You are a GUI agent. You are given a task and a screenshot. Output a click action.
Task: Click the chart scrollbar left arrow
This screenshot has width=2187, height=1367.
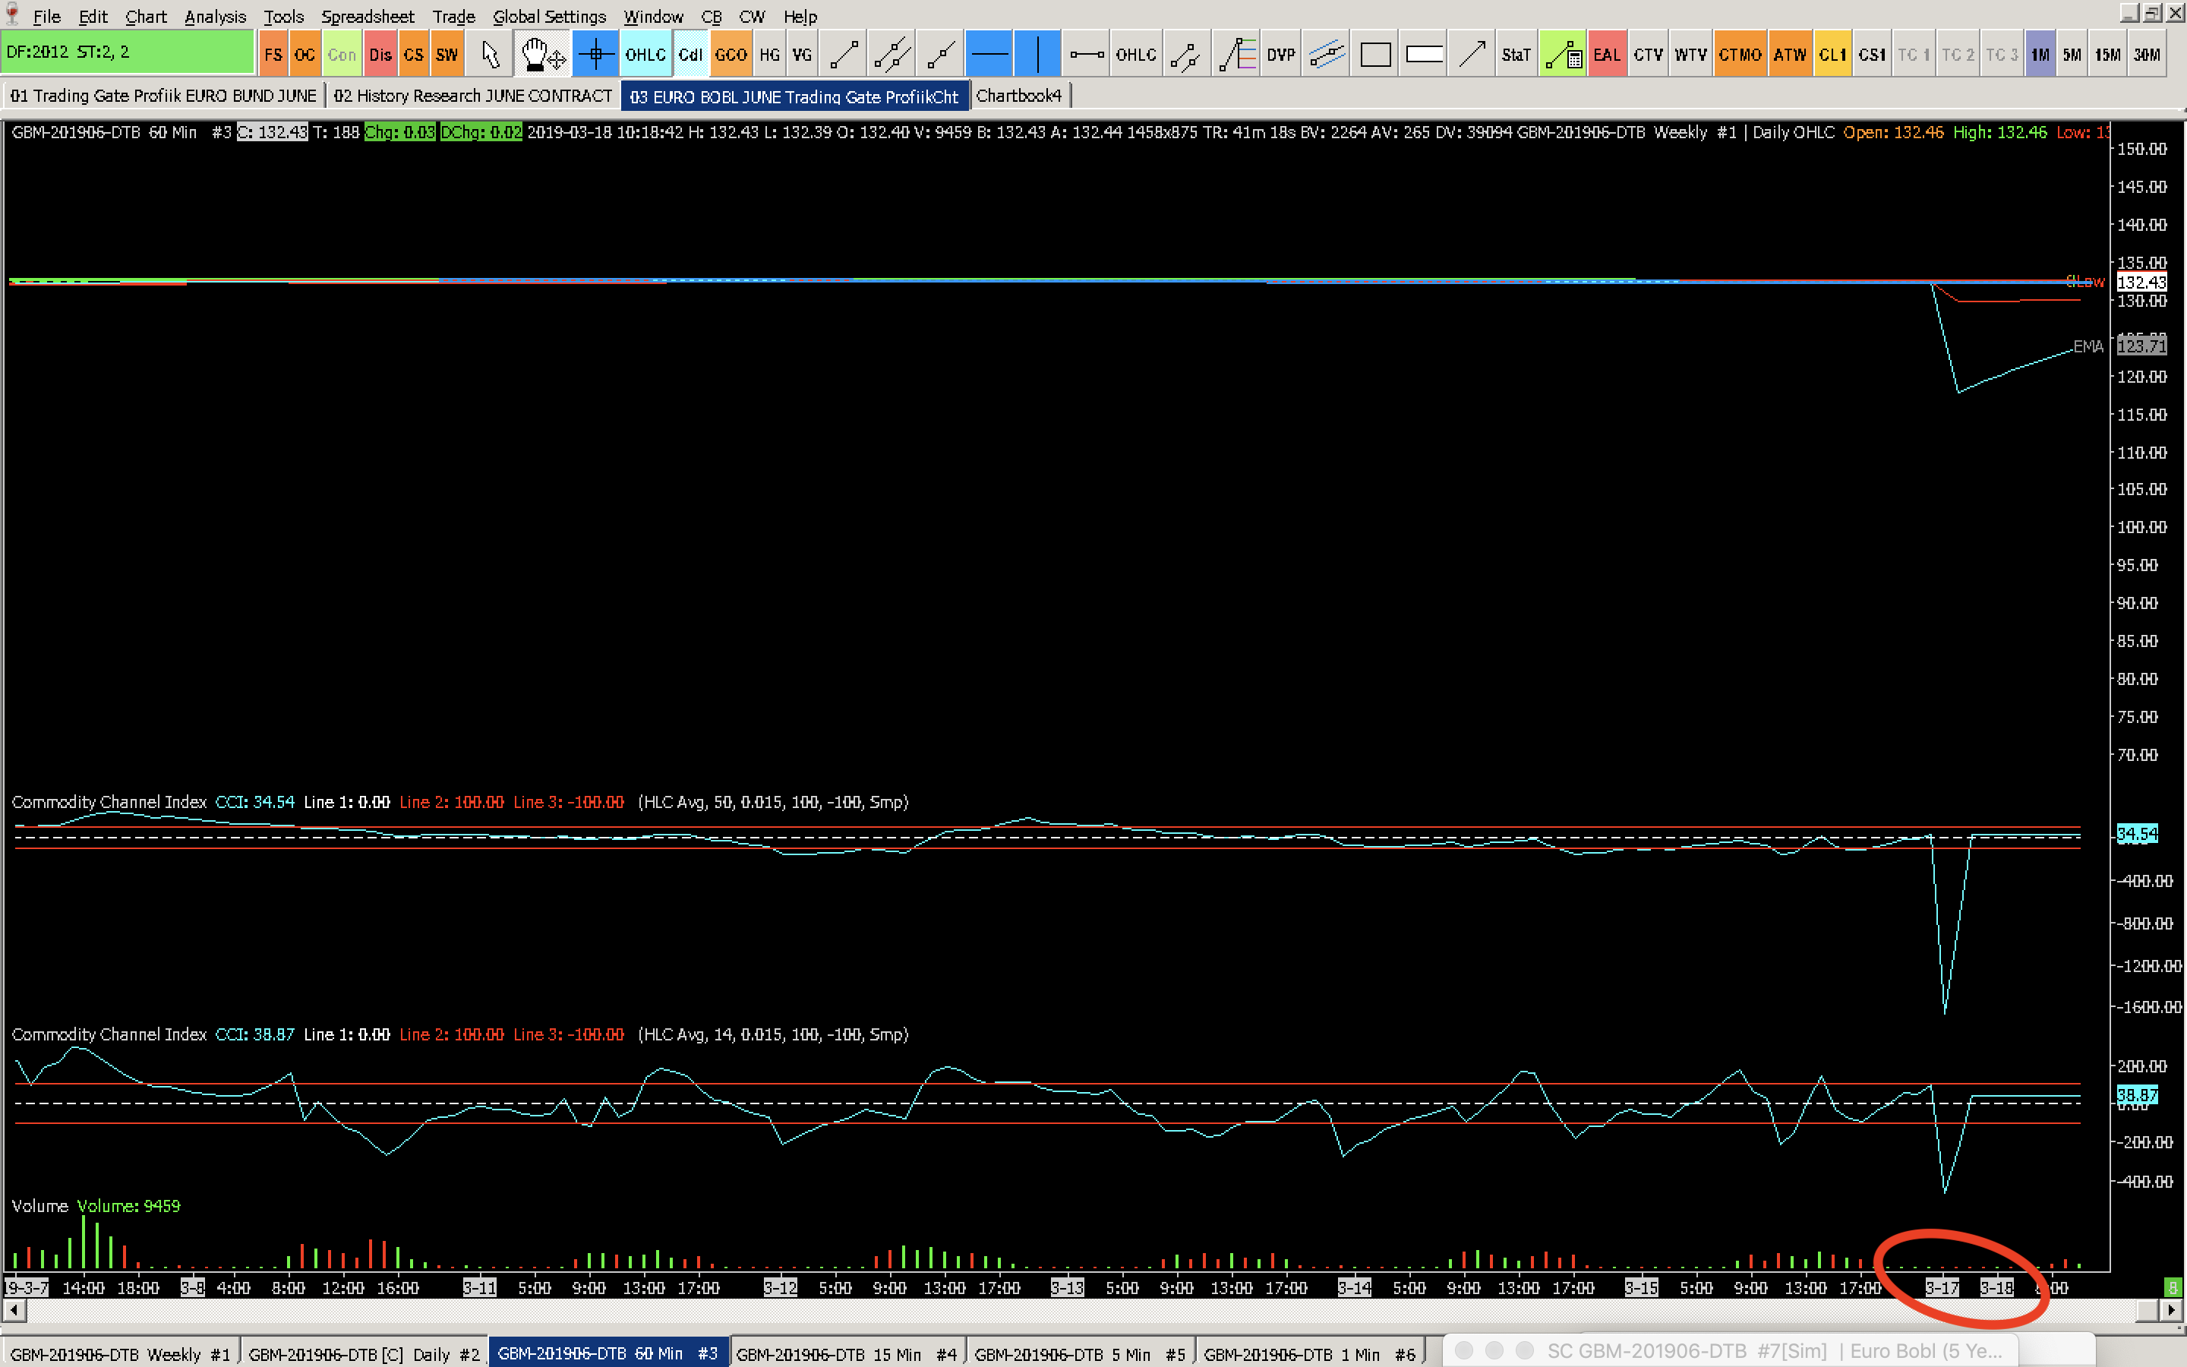pos(14,1309)
